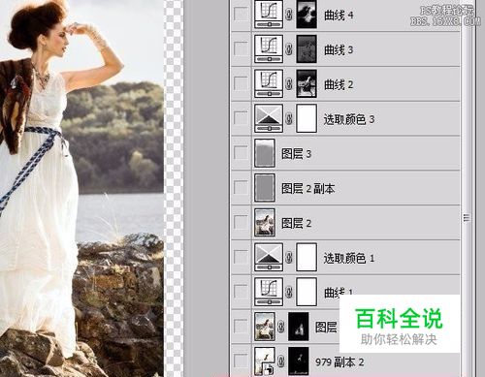
Task: Click the layer name 曲线 3
Action: click(x=339, y=49)
